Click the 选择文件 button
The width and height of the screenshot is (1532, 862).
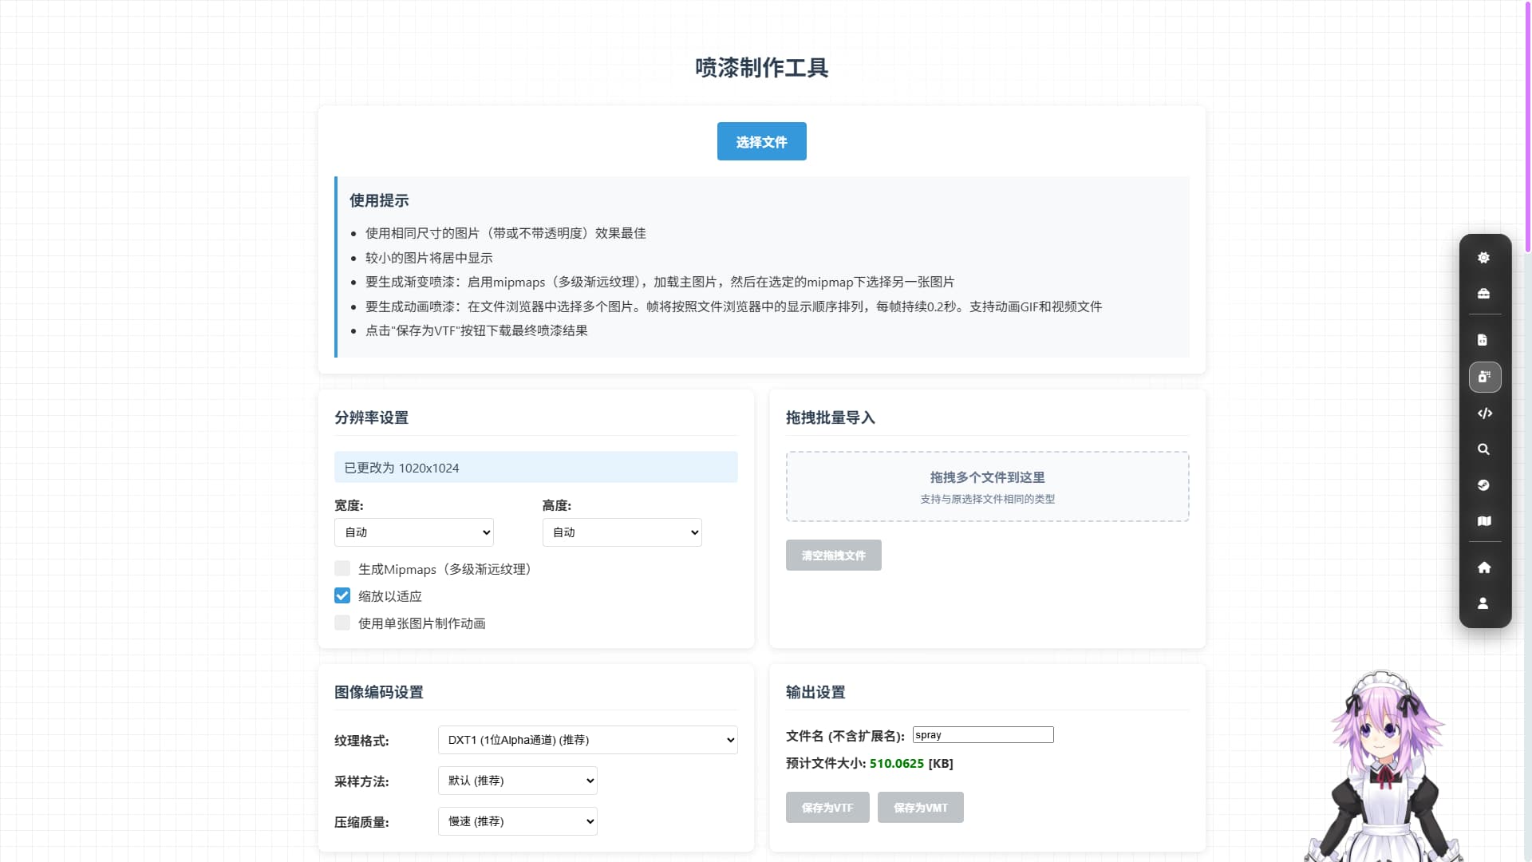[761, 141]
